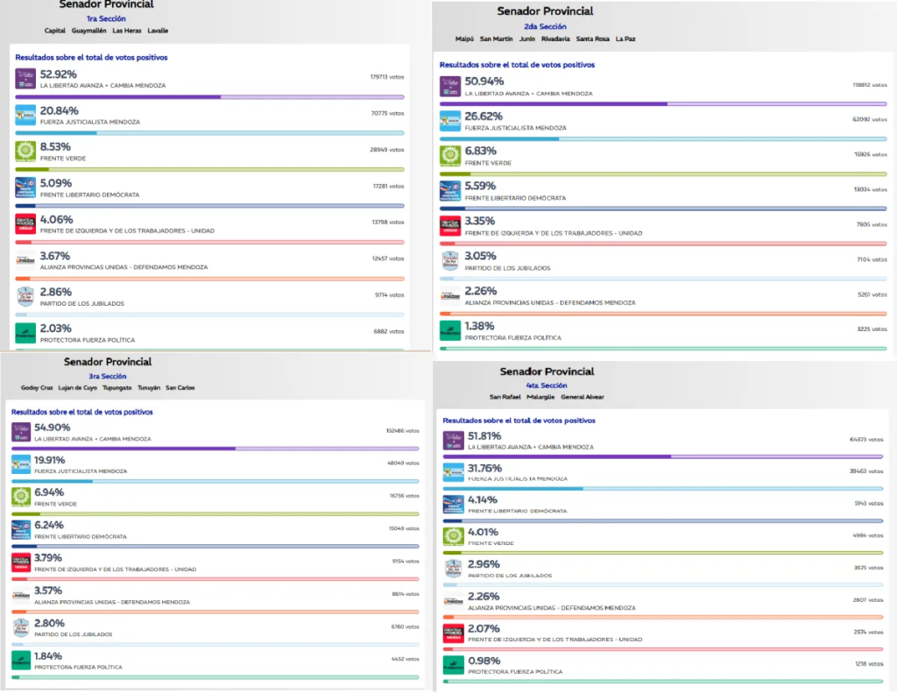This screenshot has width=897, height=693.
Task: Click blue 31.76% progress bar in 4ta Sección
Action: pyautogui.click(x=663, y=489)
